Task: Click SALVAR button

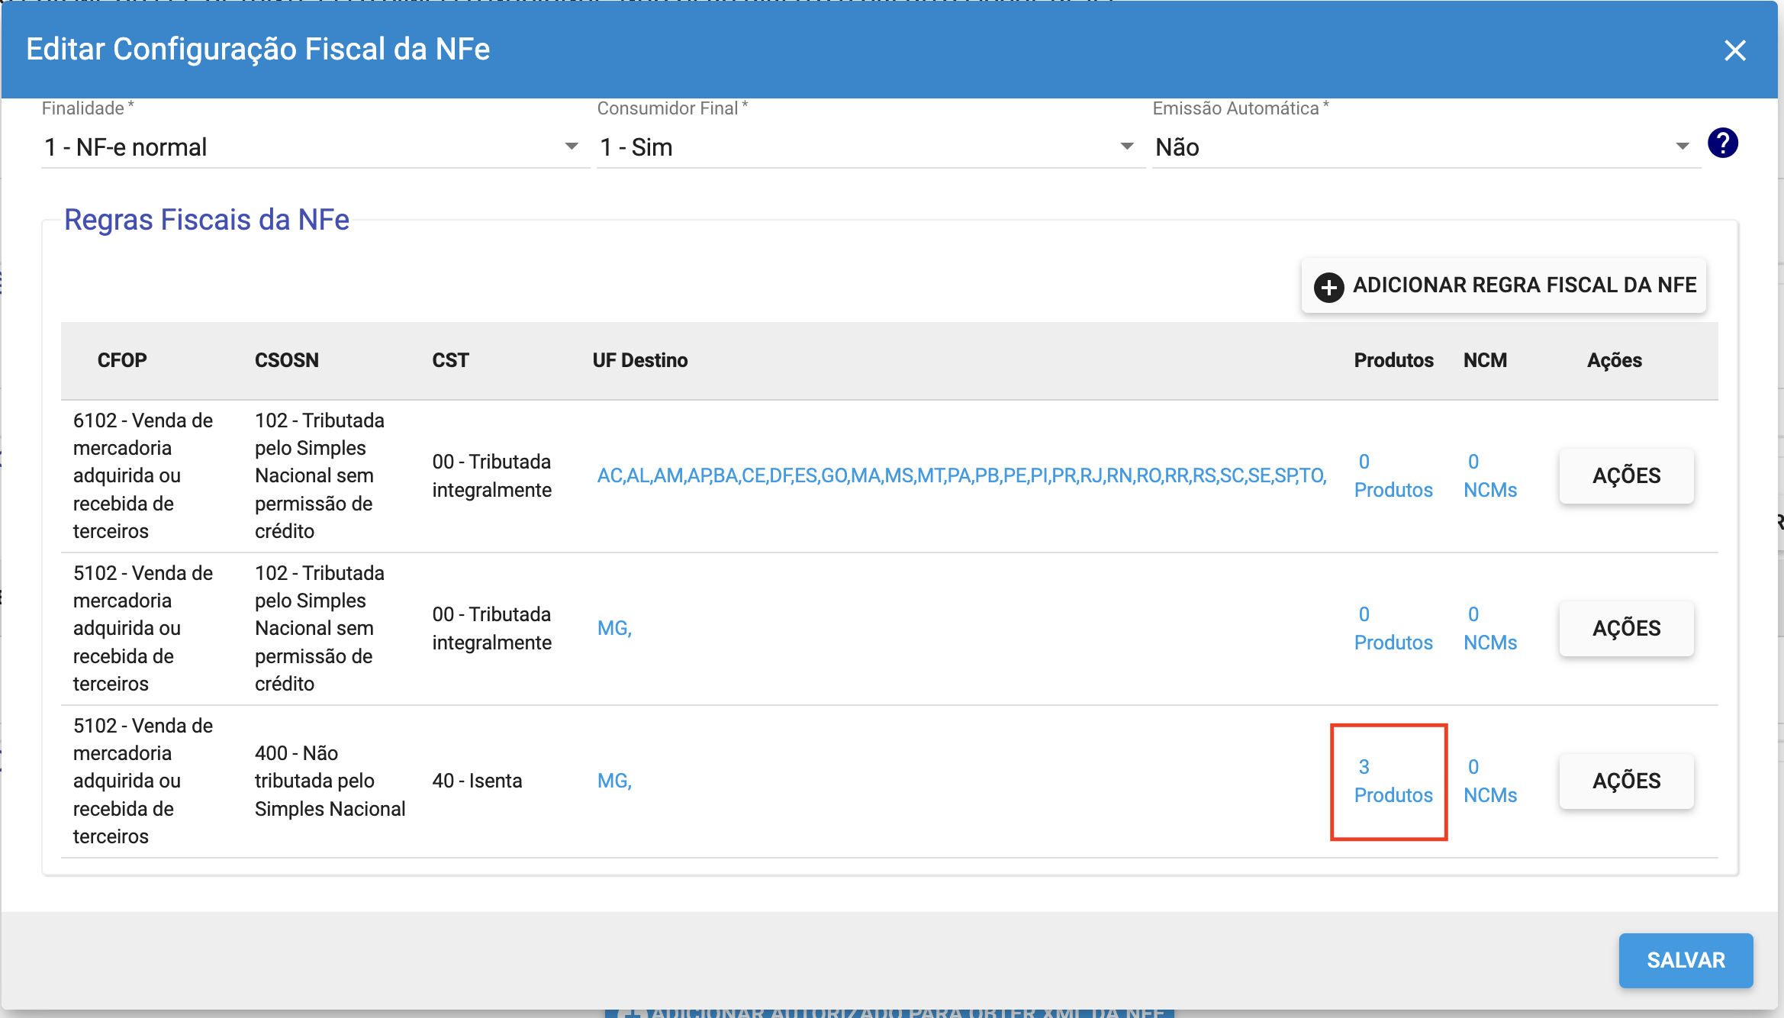Action: [x=1686, y=960]
